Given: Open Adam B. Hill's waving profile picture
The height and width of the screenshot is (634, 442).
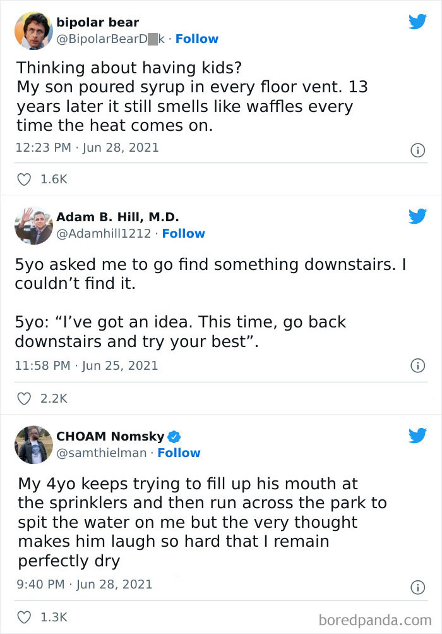Looking at the screenshot, I should click(34, 226).
